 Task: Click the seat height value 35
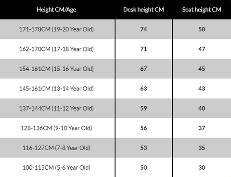click(202, 148)
